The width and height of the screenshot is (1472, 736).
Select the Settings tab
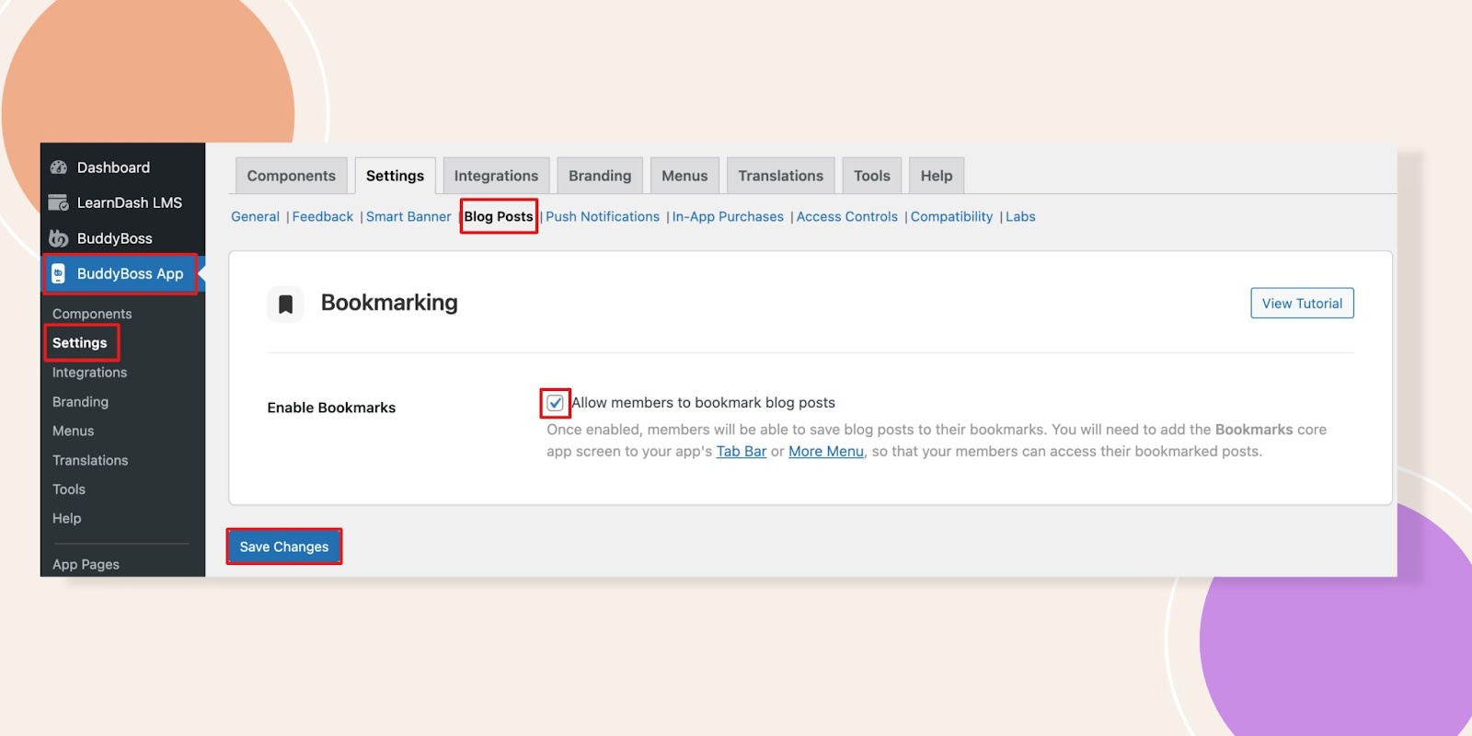(395, 176)
